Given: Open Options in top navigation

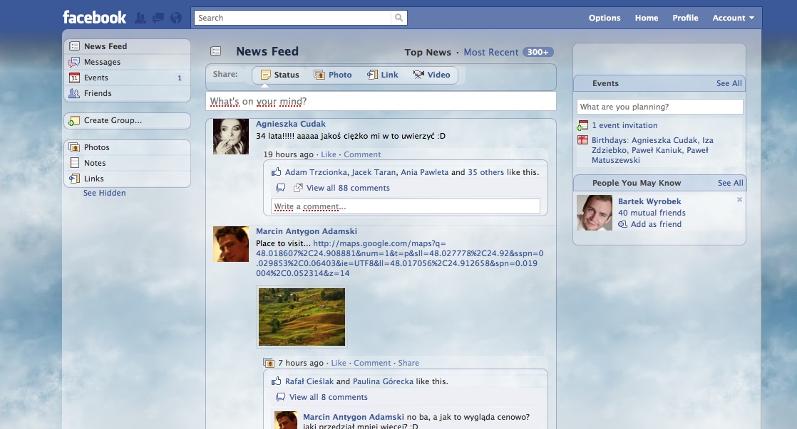Looking at the screenshot, I should click(605, 18).
